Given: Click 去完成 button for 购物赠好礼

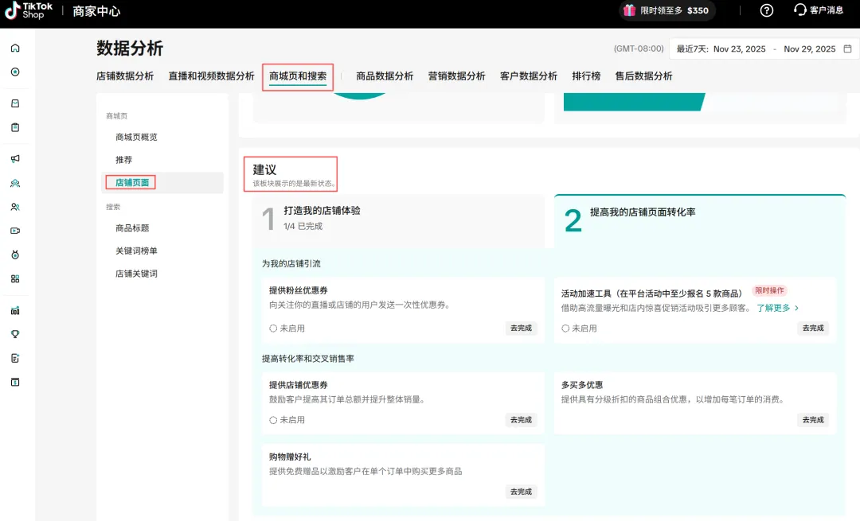Looking at the screenshot, I should click(x=521, y=492).
